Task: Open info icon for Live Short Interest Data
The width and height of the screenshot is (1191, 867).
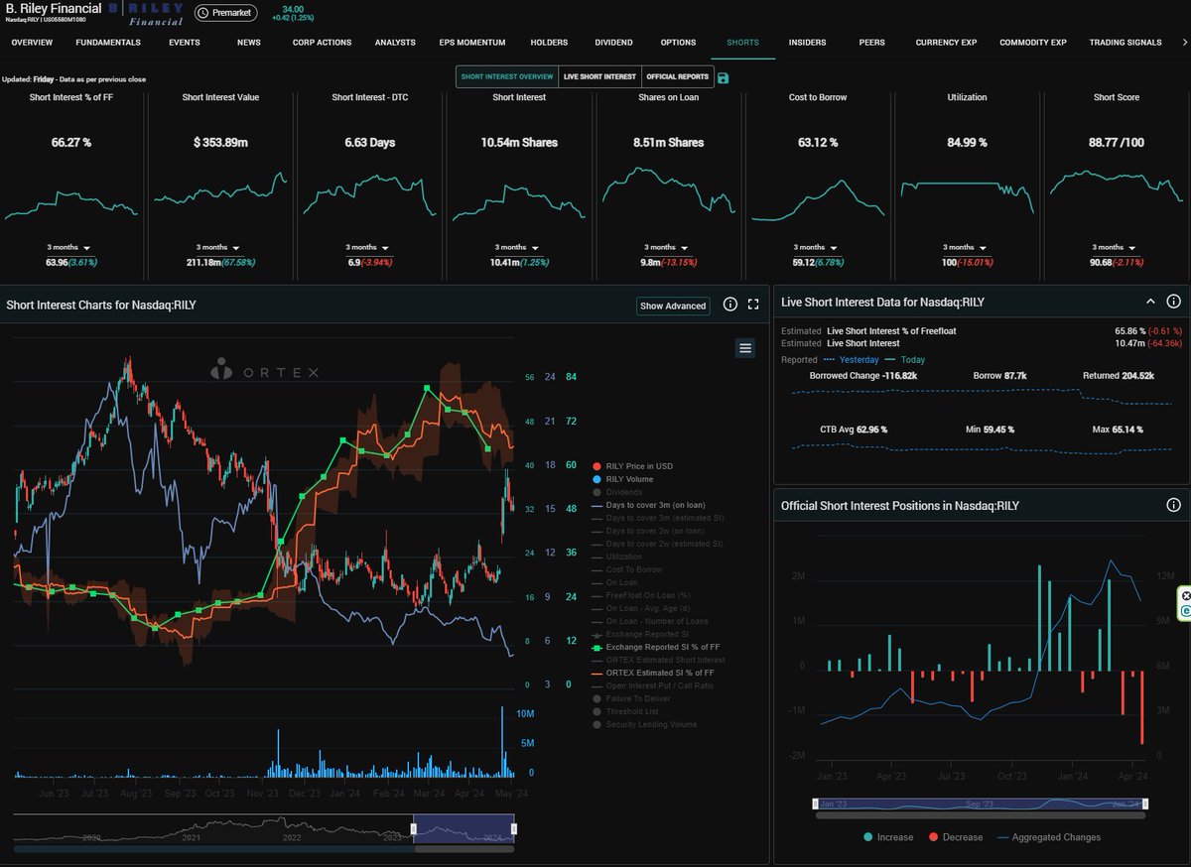Action: [x=1173, y=301]
